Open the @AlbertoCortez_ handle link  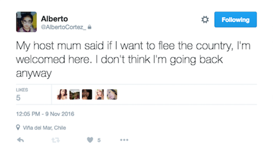(64, 27)
